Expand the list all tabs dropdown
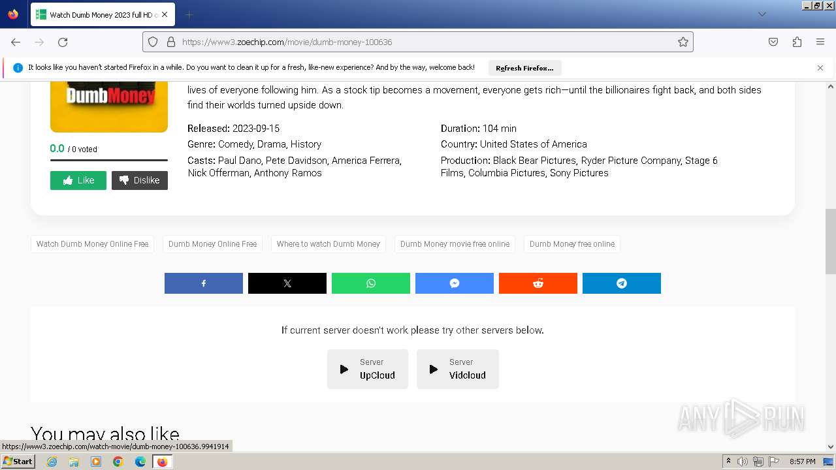This screenshot has height=470, width=836. (x=762, y=14)
